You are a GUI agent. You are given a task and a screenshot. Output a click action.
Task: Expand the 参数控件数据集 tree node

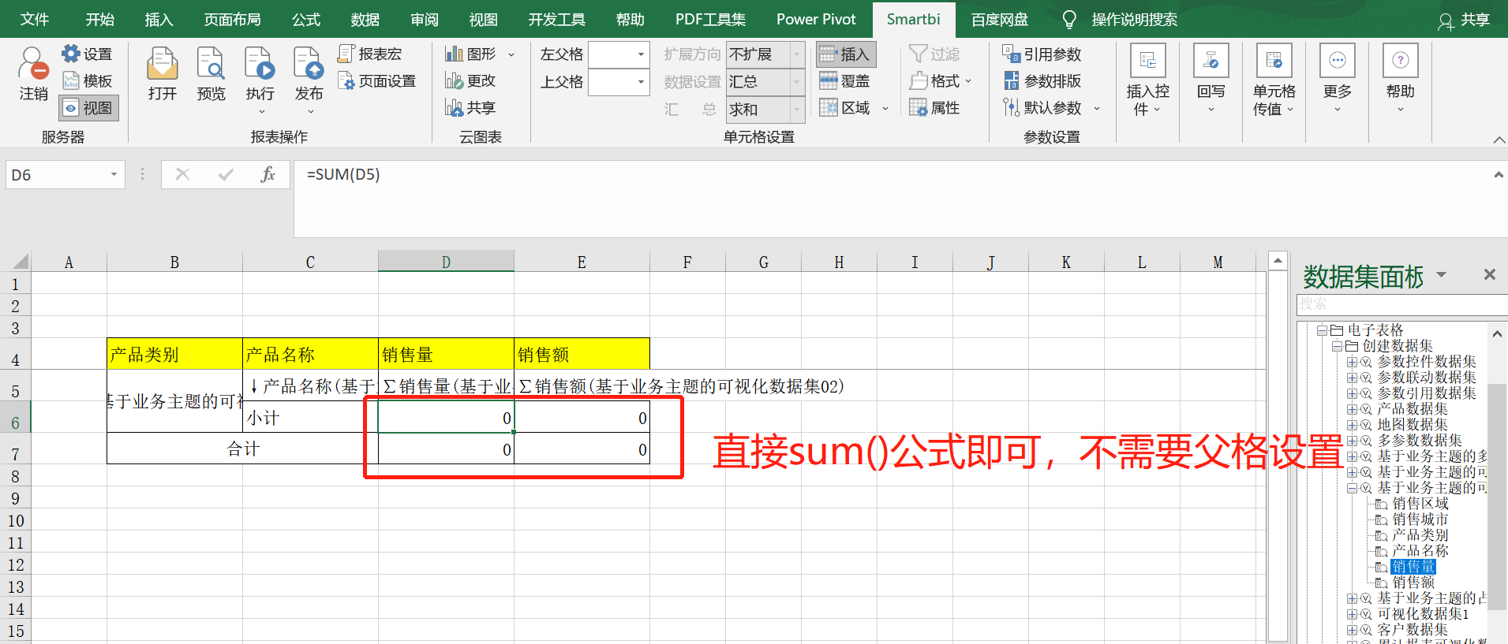(1352, 362)
